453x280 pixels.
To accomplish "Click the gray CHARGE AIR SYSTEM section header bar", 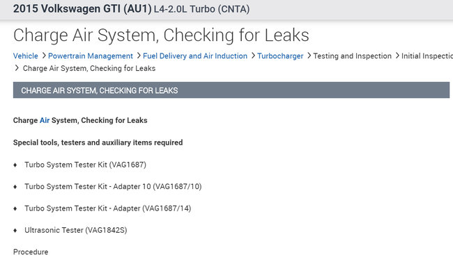I will [231, 90].
